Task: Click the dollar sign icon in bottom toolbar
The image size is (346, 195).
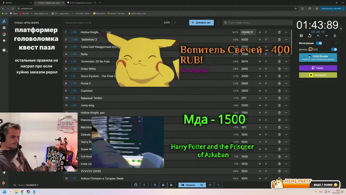Action: click(144, 185)
